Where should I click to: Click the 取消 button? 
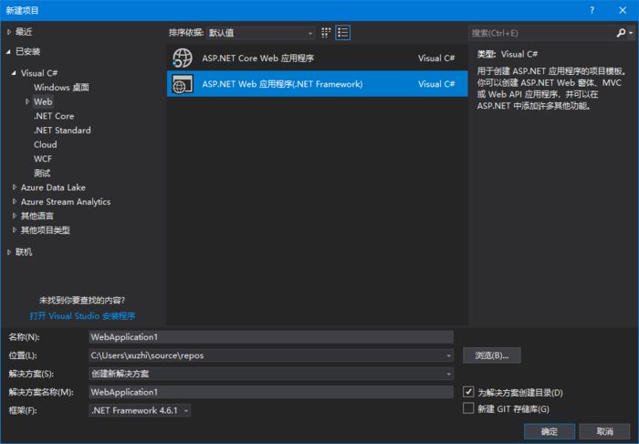tap(604, 431)
